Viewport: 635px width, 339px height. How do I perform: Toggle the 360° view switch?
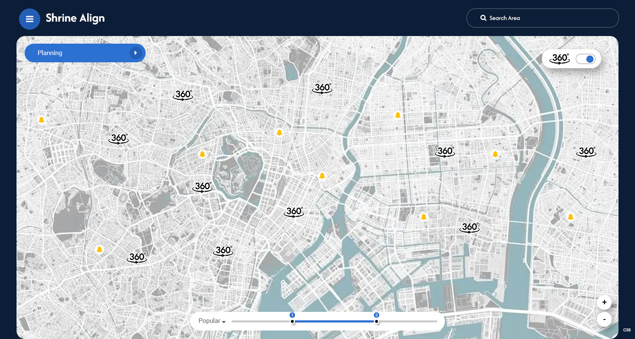pyautogui.click(x=585, y=59)
